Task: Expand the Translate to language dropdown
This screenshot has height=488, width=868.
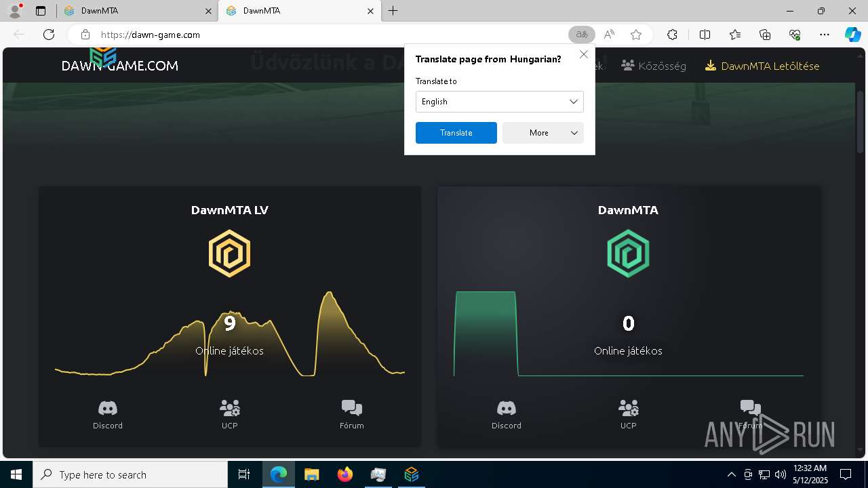Action: [500, 102]
